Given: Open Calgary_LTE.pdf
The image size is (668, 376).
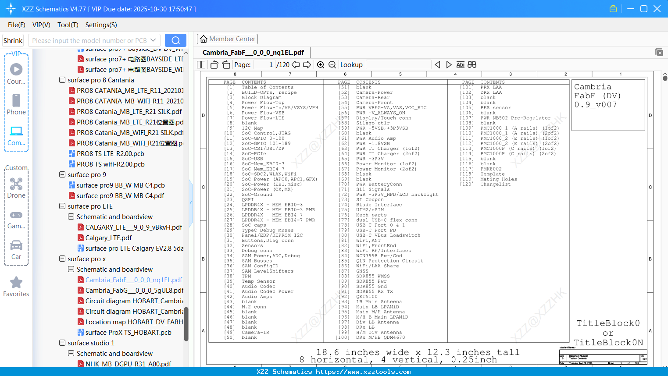Looking at the screenshot, I should pyautogui.click(x=104, y=238).
